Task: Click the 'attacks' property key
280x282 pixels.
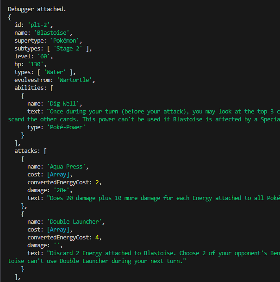Action: pyautogui.click(x=27, y=150)
